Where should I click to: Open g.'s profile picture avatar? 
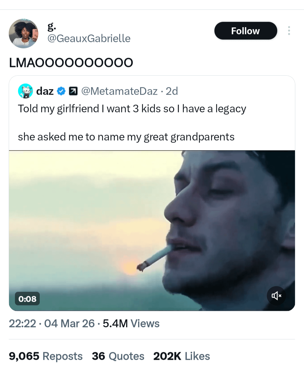click(24, 34)
